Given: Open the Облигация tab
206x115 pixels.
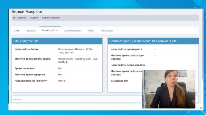Looking at the screenshot, I should point(107,31).
